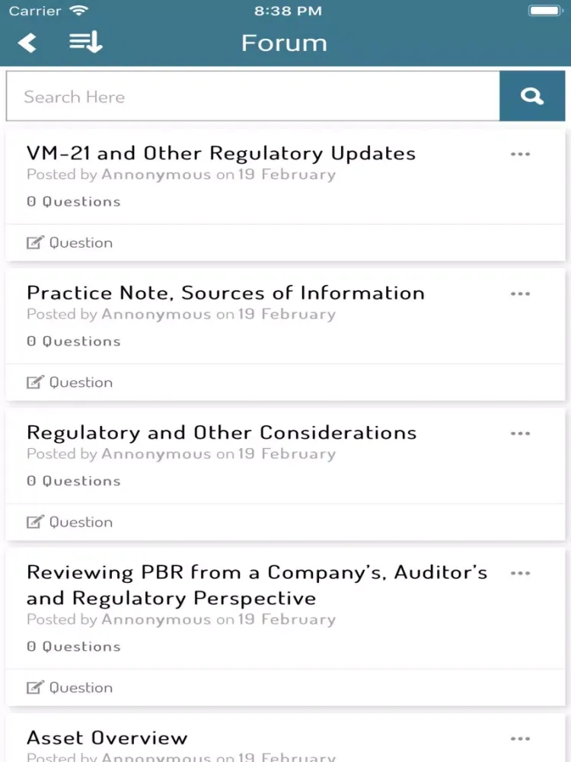Tap the pencil icon under Regulatory and Other Considerations
This screenshot has width=571, height=762.
tap(35, 522)
